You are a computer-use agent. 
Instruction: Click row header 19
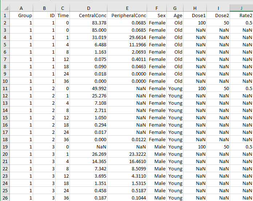click(x=5, y=147)
